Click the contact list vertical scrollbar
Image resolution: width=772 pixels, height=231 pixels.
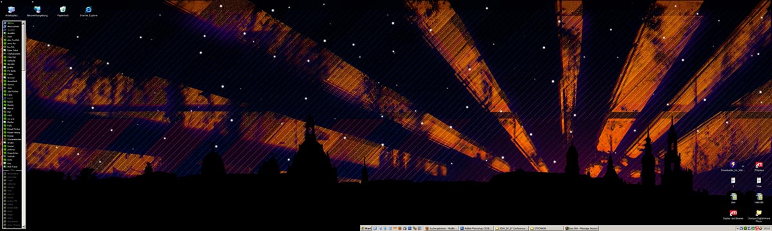[x=24, y=125]
